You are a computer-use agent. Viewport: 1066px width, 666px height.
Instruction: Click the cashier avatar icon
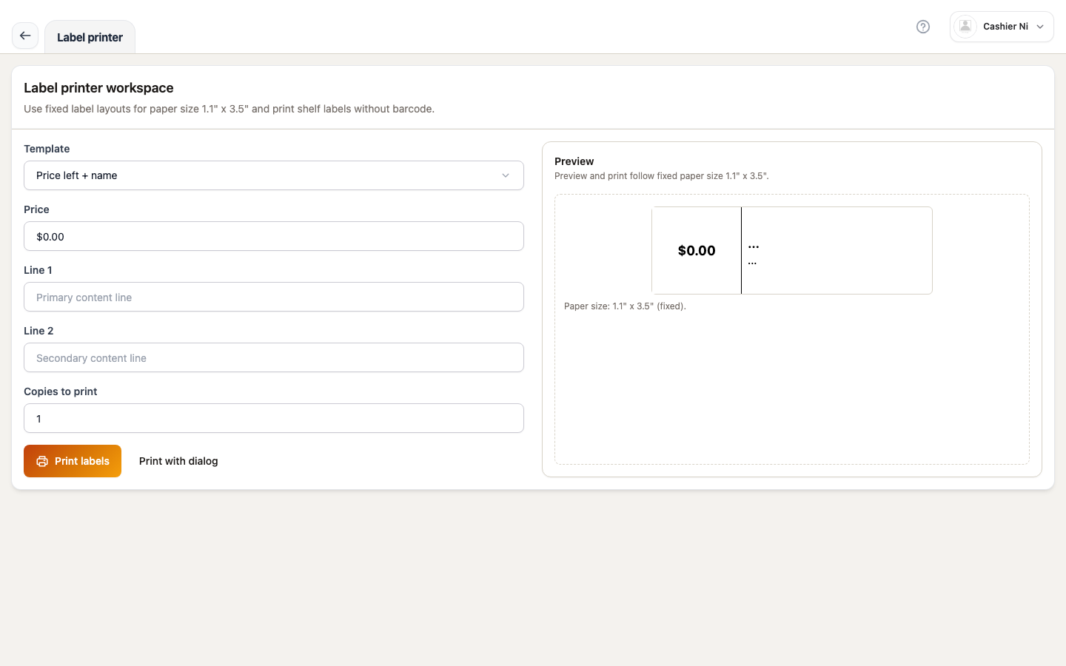coord(965,27)
